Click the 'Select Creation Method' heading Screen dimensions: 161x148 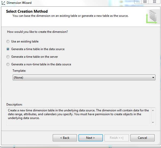pos(27,11)
